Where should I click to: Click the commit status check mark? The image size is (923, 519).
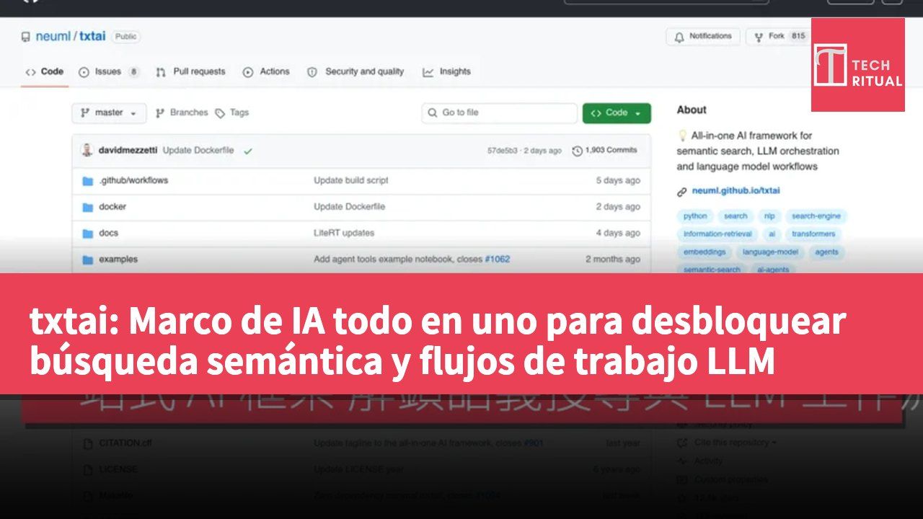click(248, 151)
